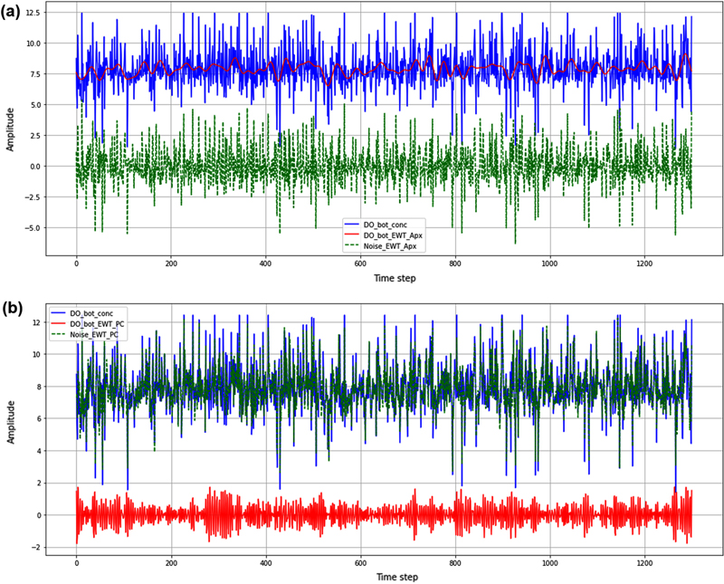Click the 8 y-axis tick in plot (b)
Image resolution: width=724 pixels, height=584 pixels.
(x=39, y=387)
